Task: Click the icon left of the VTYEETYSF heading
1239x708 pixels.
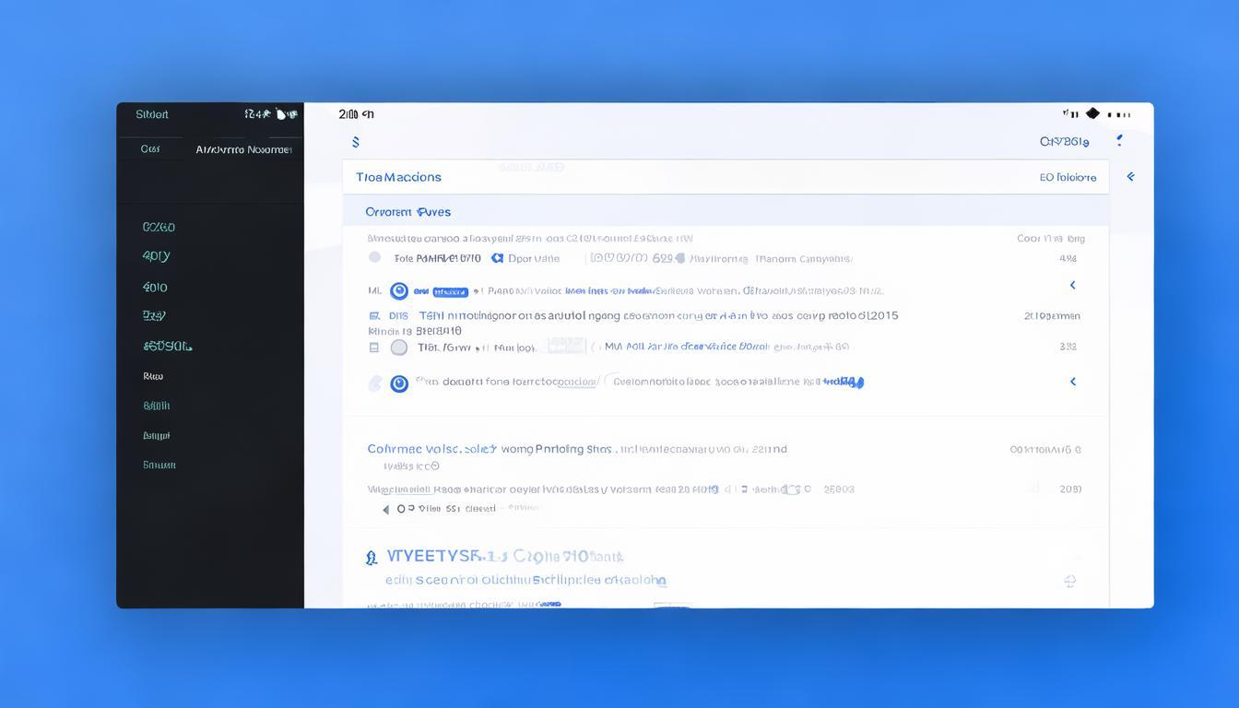Action: [x=372, y=557]
